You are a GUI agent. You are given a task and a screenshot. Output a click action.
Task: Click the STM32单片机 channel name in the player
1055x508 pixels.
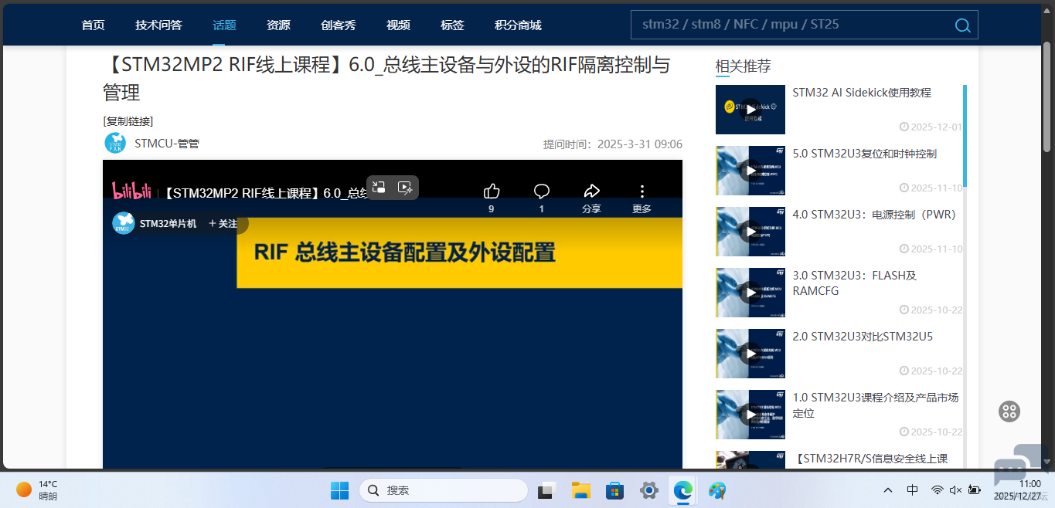(x=168, y=224)
